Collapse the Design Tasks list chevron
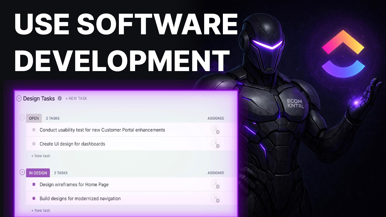The width and height of the screenshot is (386, 217). (x=19, y=98)
